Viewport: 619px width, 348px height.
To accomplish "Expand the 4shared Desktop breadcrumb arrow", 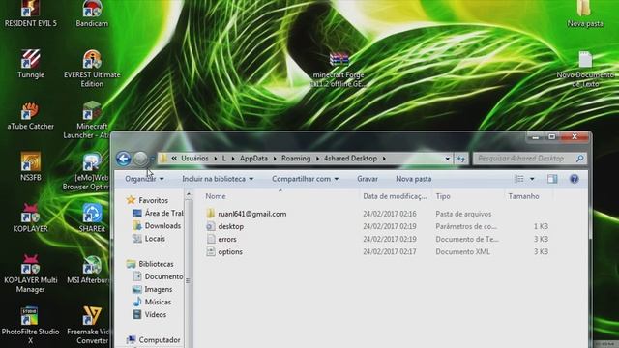I will (x=384, y=159).
